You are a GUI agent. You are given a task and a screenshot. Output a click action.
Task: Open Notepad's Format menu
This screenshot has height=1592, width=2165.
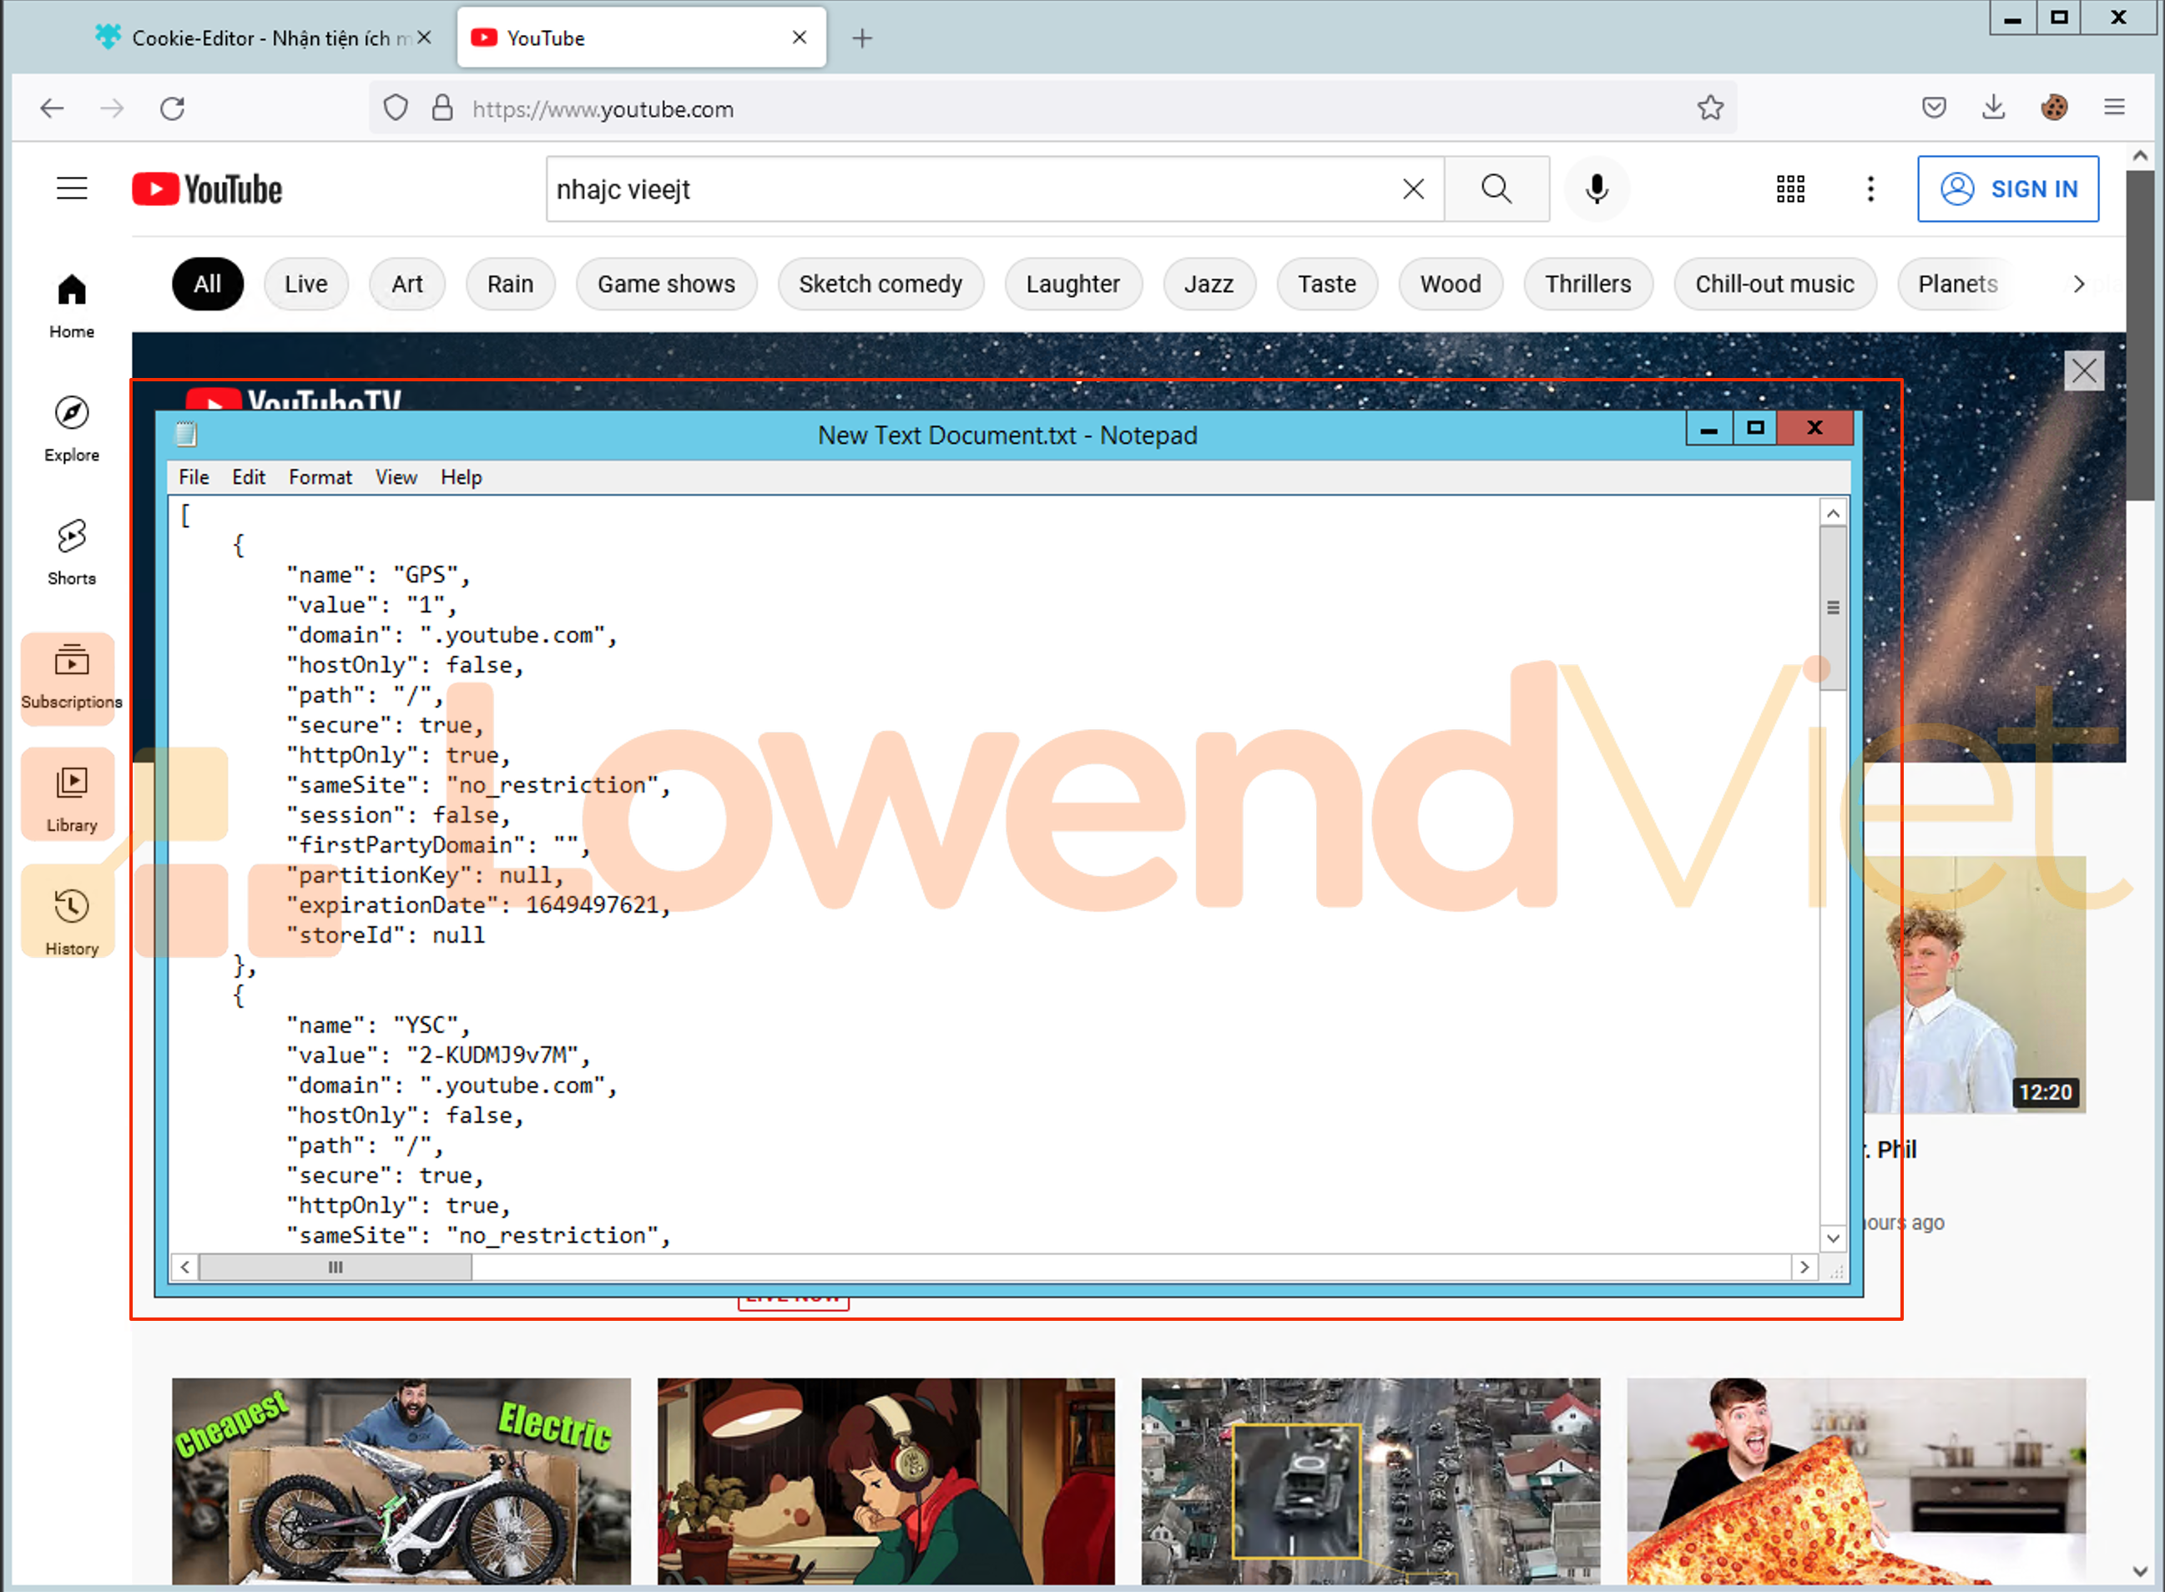[x=320, y=477]
